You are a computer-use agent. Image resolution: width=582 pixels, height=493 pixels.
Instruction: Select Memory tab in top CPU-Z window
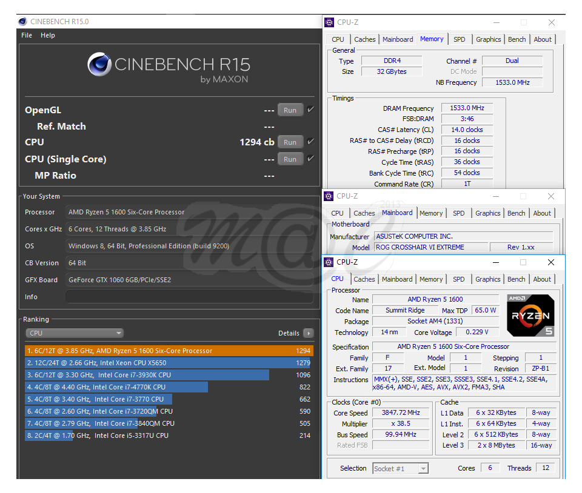click(432, 39)
